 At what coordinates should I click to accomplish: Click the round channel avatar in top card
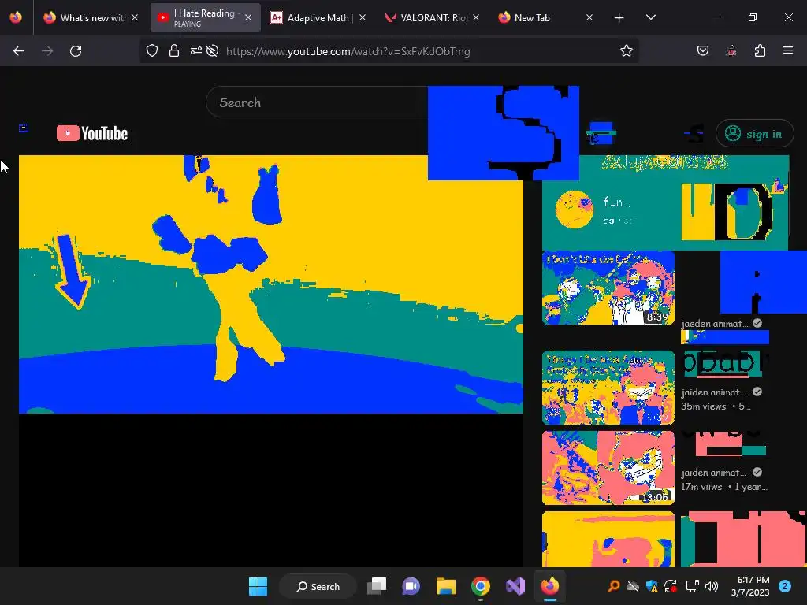(x=575, y=210)
